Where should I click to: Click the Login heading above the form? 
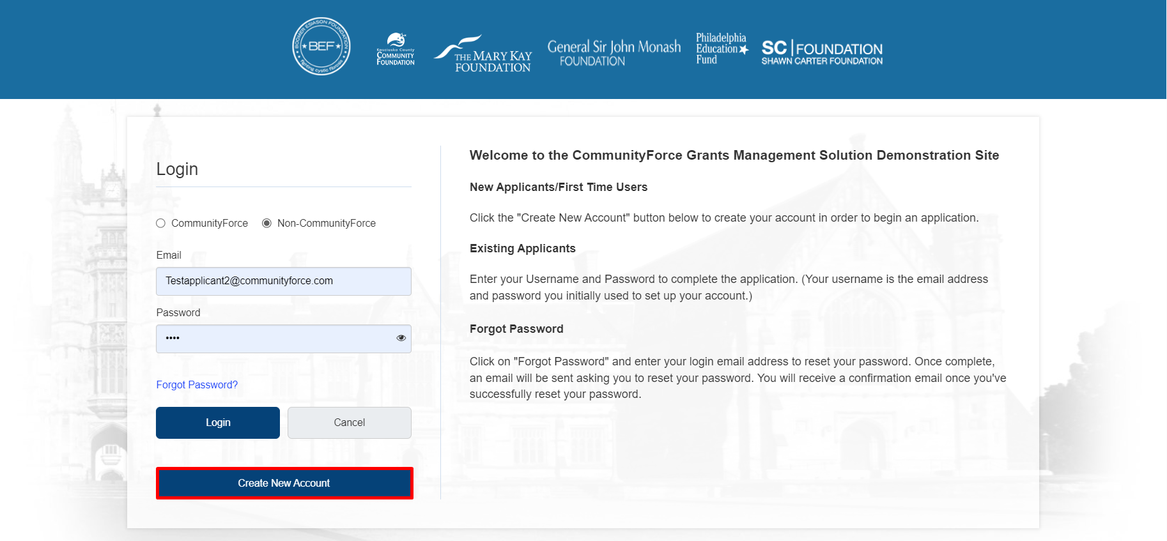click(177, 169)
